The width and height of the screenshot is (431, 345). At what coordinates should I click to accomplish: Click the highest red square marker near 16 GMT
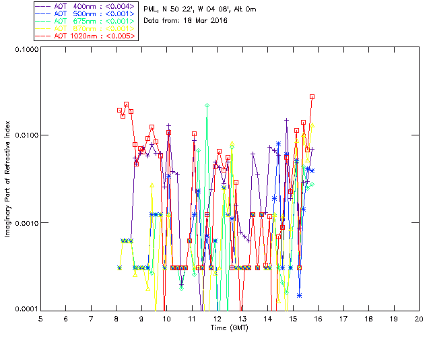(x=312, y=97)
